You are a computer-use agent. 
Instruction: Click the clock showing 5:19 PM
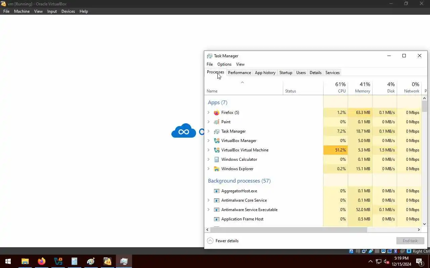click(401, 258)
